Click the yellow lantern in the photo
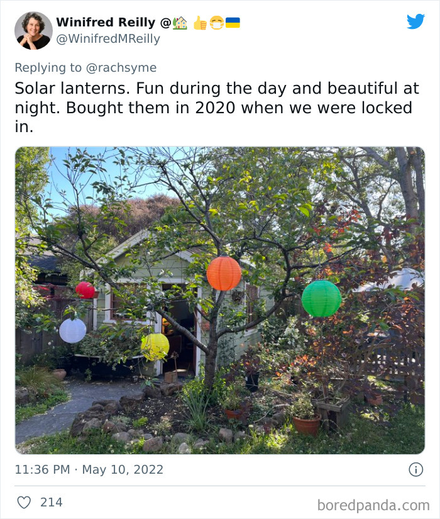Viewport: 440px width, 519px height. pyautogui.click(x=155, y=347)
